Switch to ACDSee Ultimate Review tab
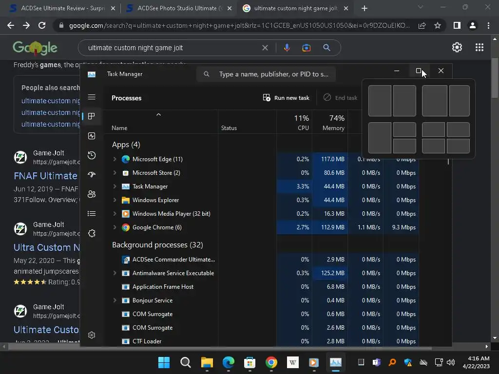The height and width of the screenshot is (374, 499). [63, 8]
